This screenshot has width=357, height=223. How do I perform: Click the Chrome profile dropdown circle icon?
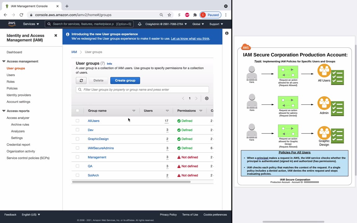[226, 6]
